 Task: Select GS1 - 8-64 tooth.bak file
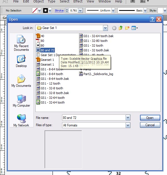53,79
